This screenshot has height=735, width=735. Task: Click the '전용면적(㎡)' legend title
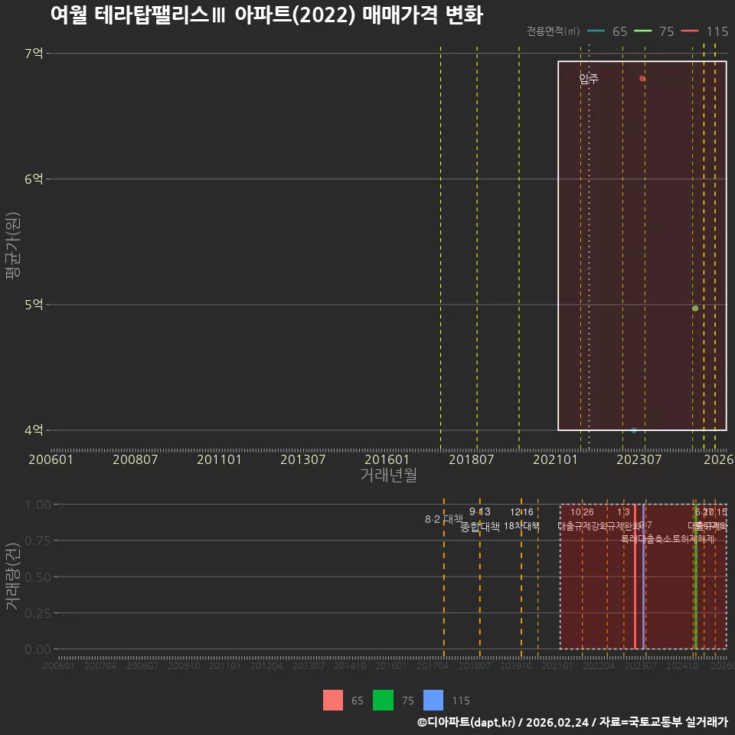coord(553,31)
